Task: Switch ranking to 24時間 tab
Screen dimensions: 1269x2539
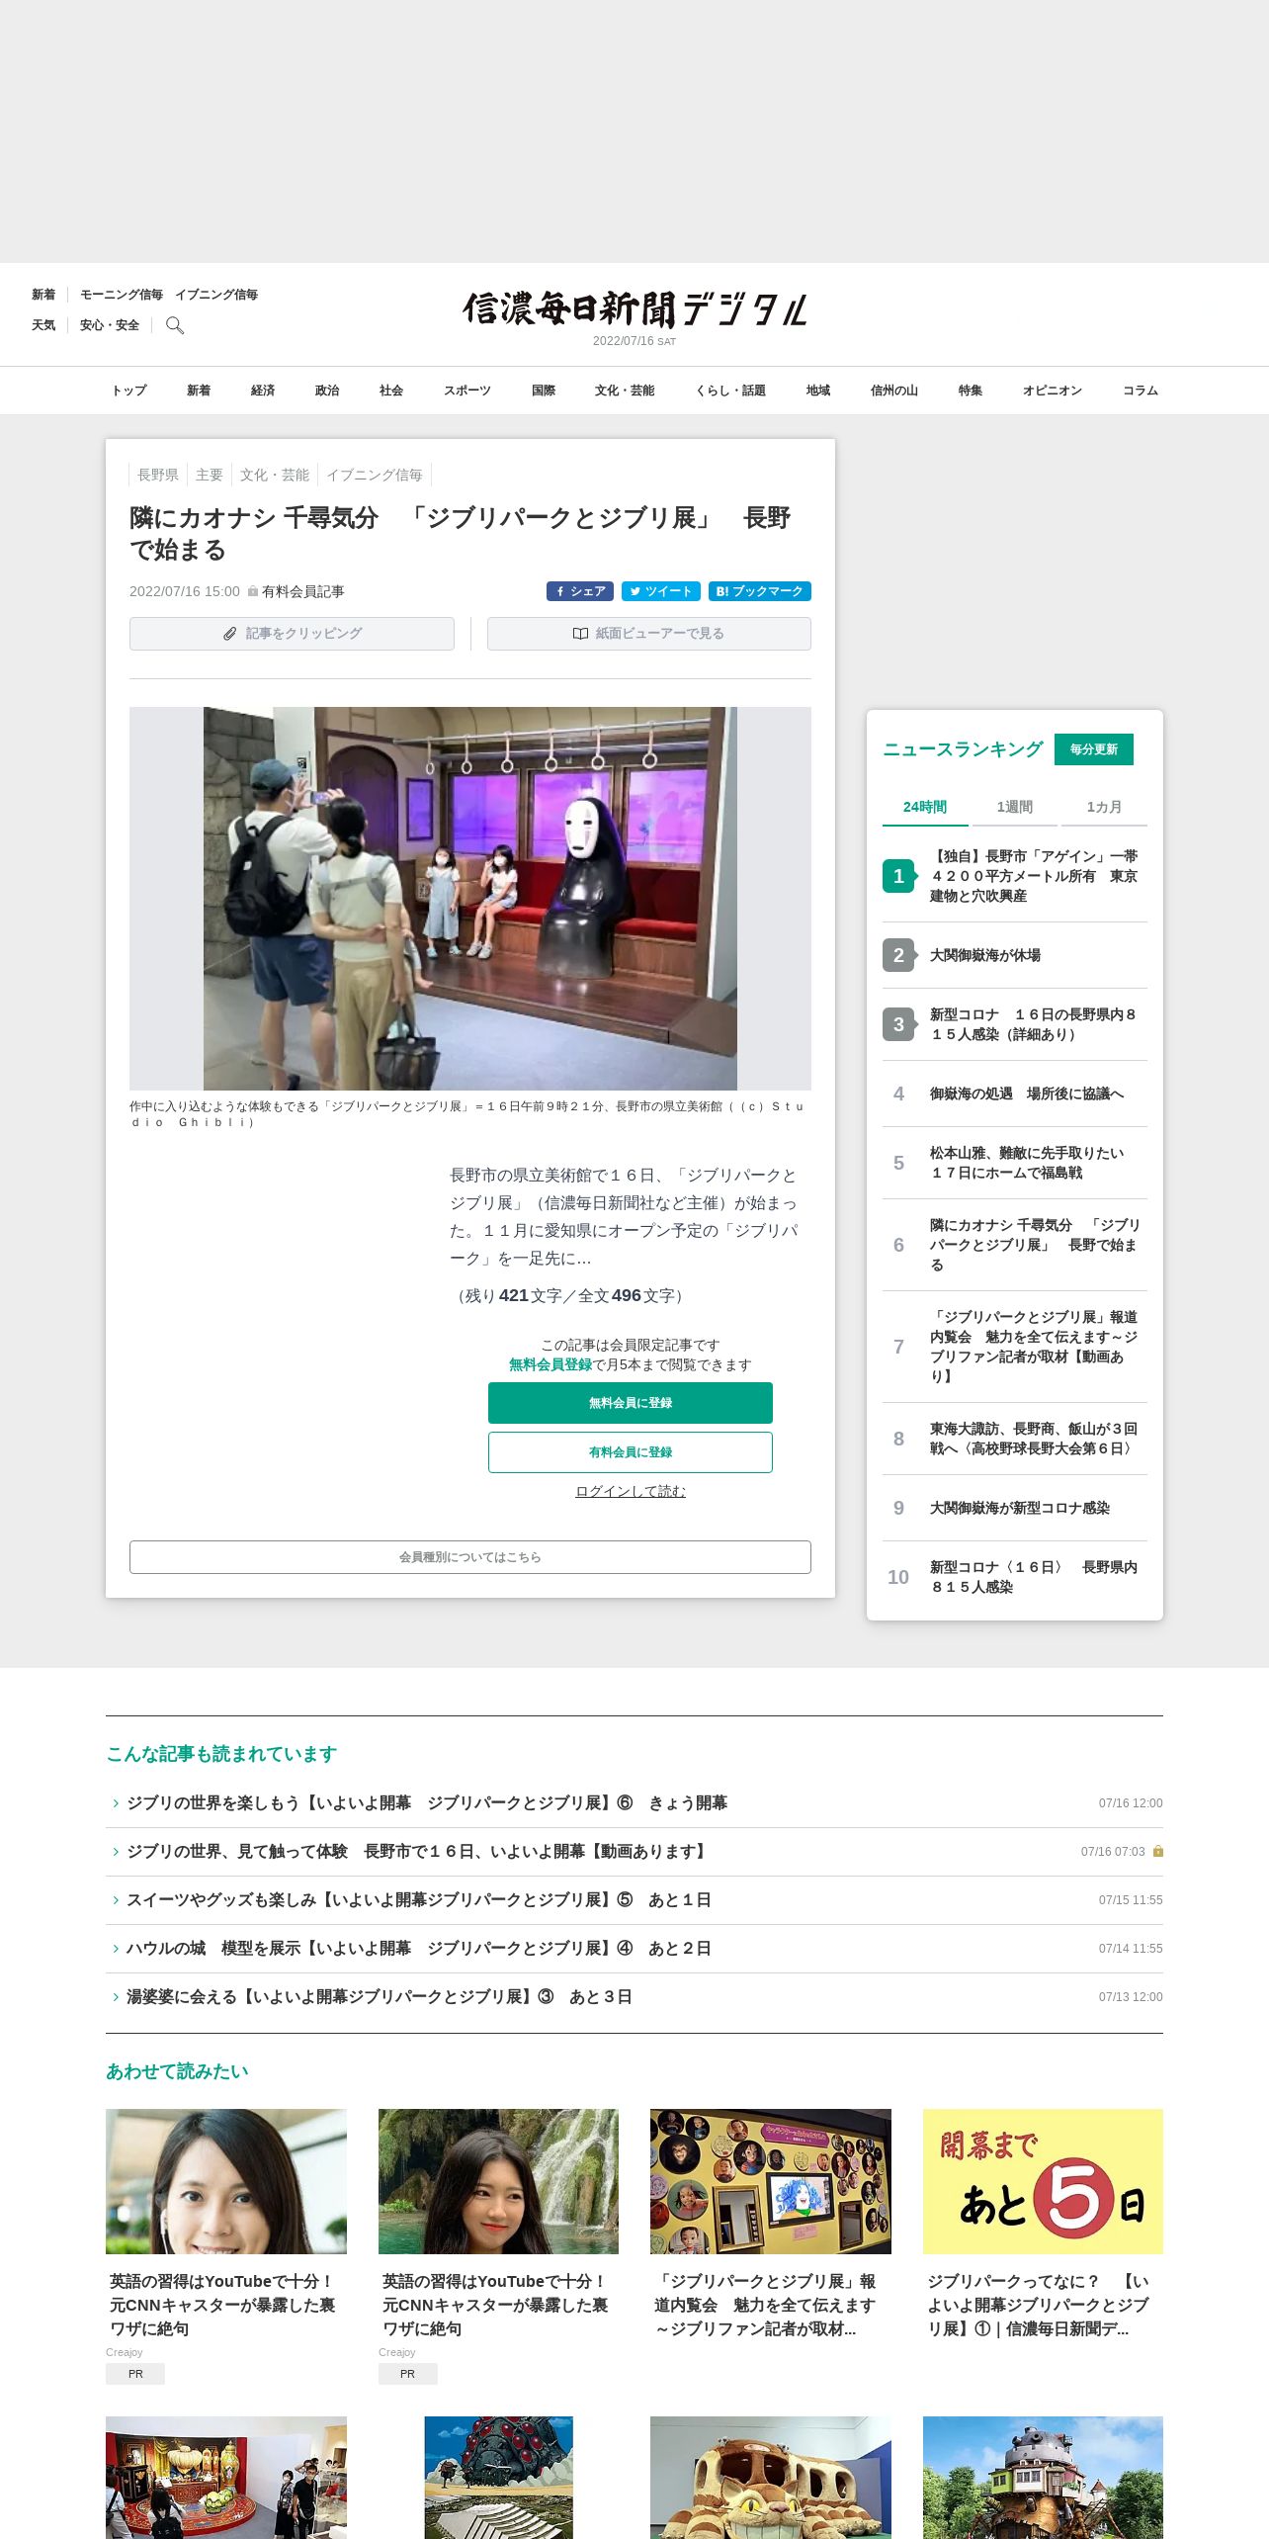Action: (x=925, y=807)
